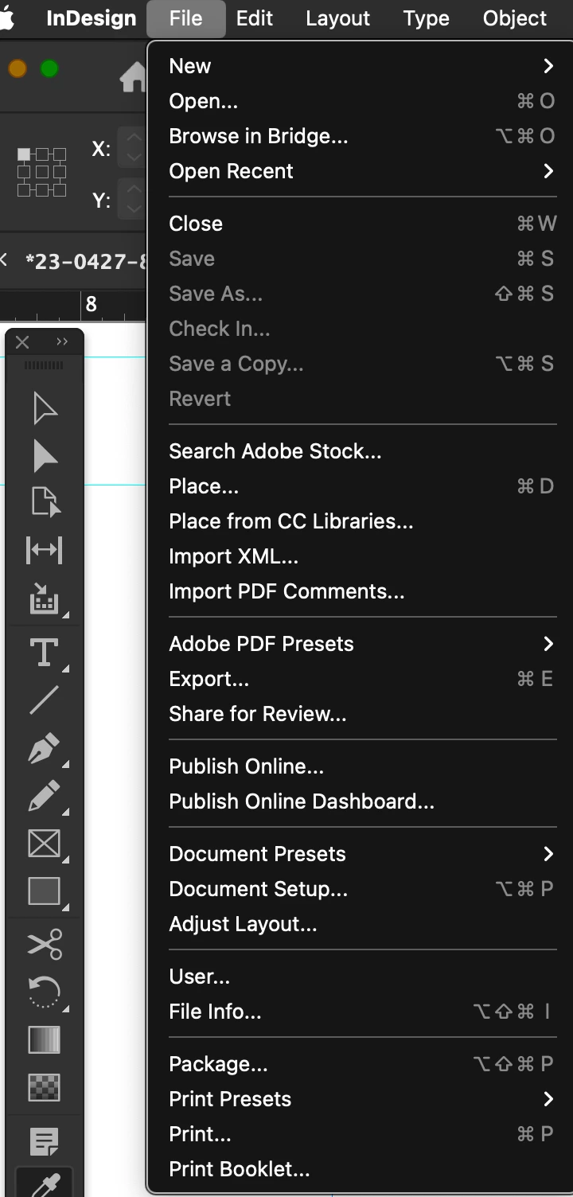Click the X coordinate stepper
This screenshot has height=1197, width=573.
pyautogui.click(x=134, y=148)
